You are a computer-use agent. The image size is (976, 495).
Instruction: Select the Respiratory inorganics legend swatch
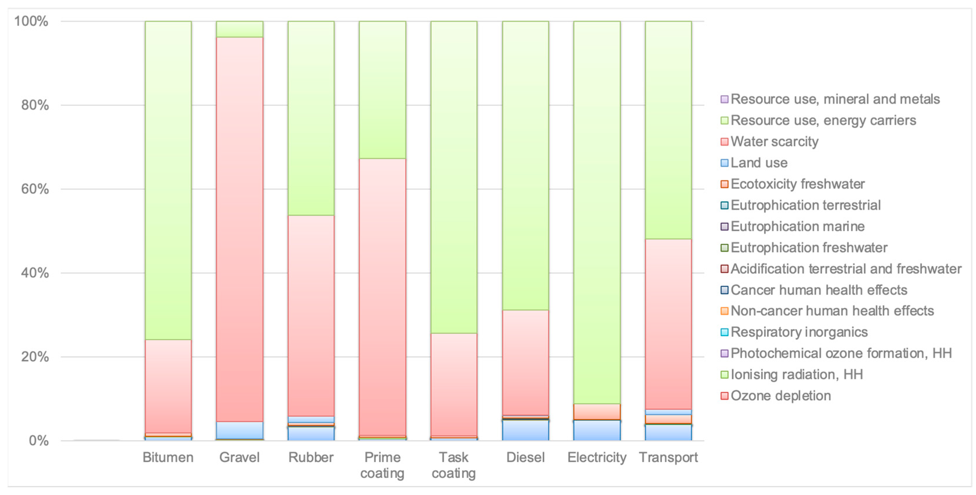724,332
